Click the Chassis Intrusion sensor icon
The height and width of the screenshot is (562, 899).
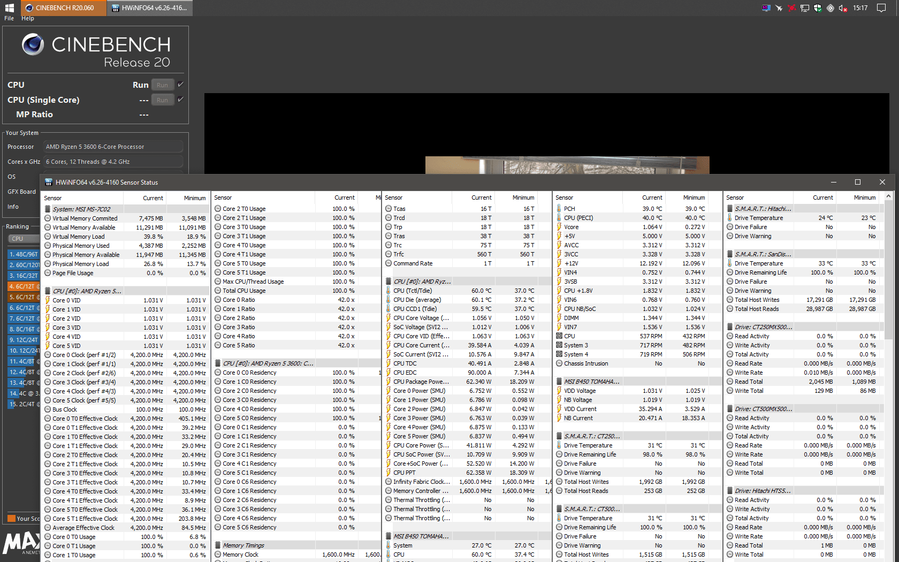pyautogui.click(x=559, y=363)
